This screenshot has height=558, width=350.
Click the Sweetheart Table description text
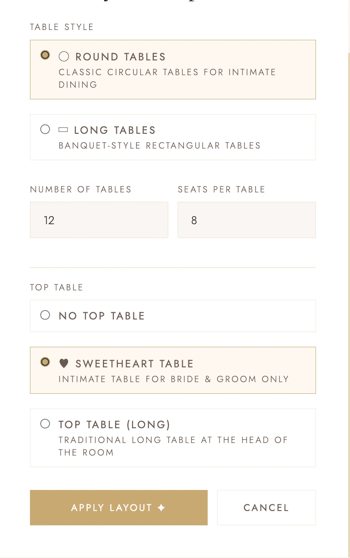[x=174, y=379]
